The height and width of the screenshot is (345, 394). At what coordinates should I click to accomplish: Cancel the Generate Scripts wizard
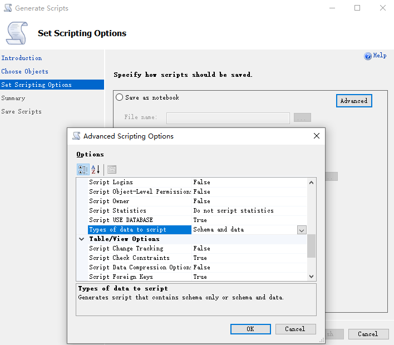(368, 334)
